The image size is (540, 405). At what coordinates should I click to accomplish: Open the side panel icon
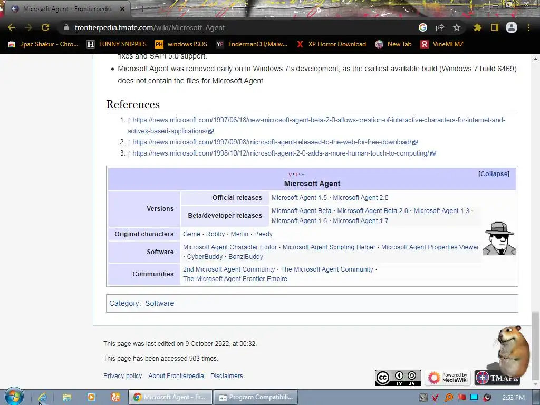point(495,27)
